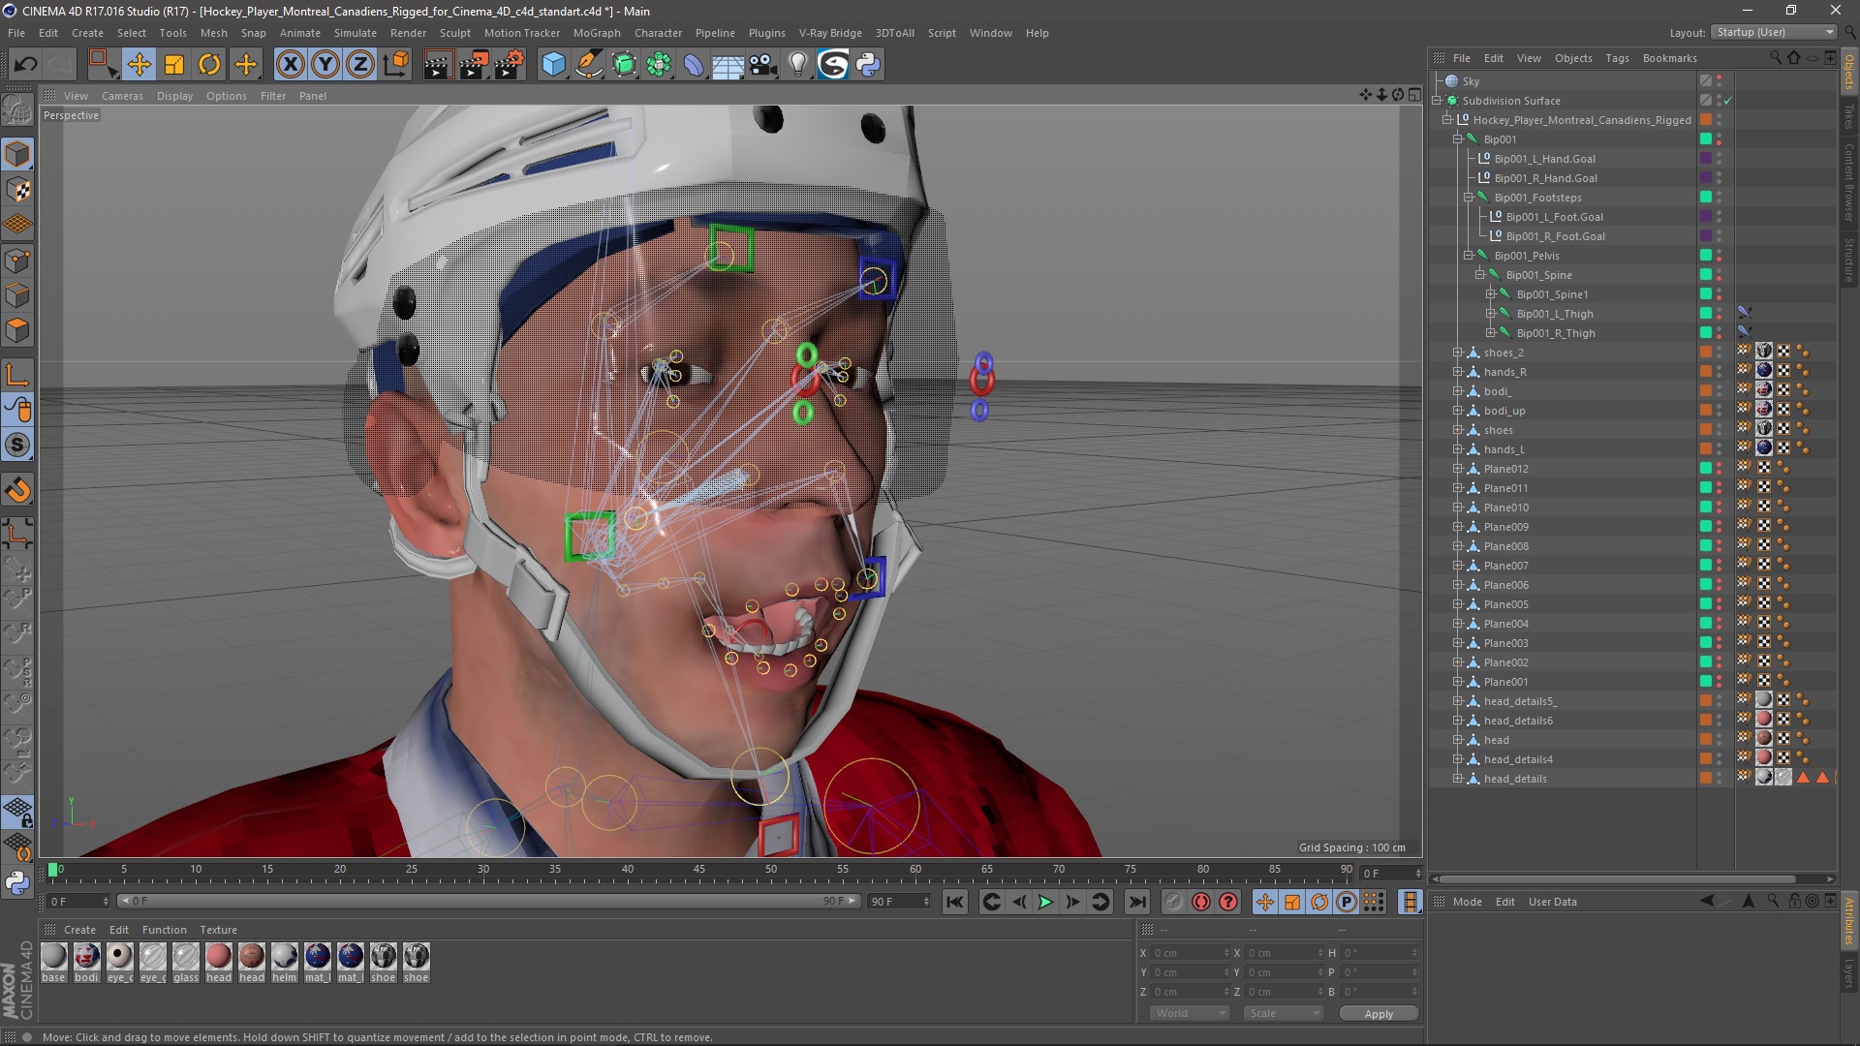Go to the end of animation
This screenshot has height=1046, width=1860.
click(x=1137, y=903)
